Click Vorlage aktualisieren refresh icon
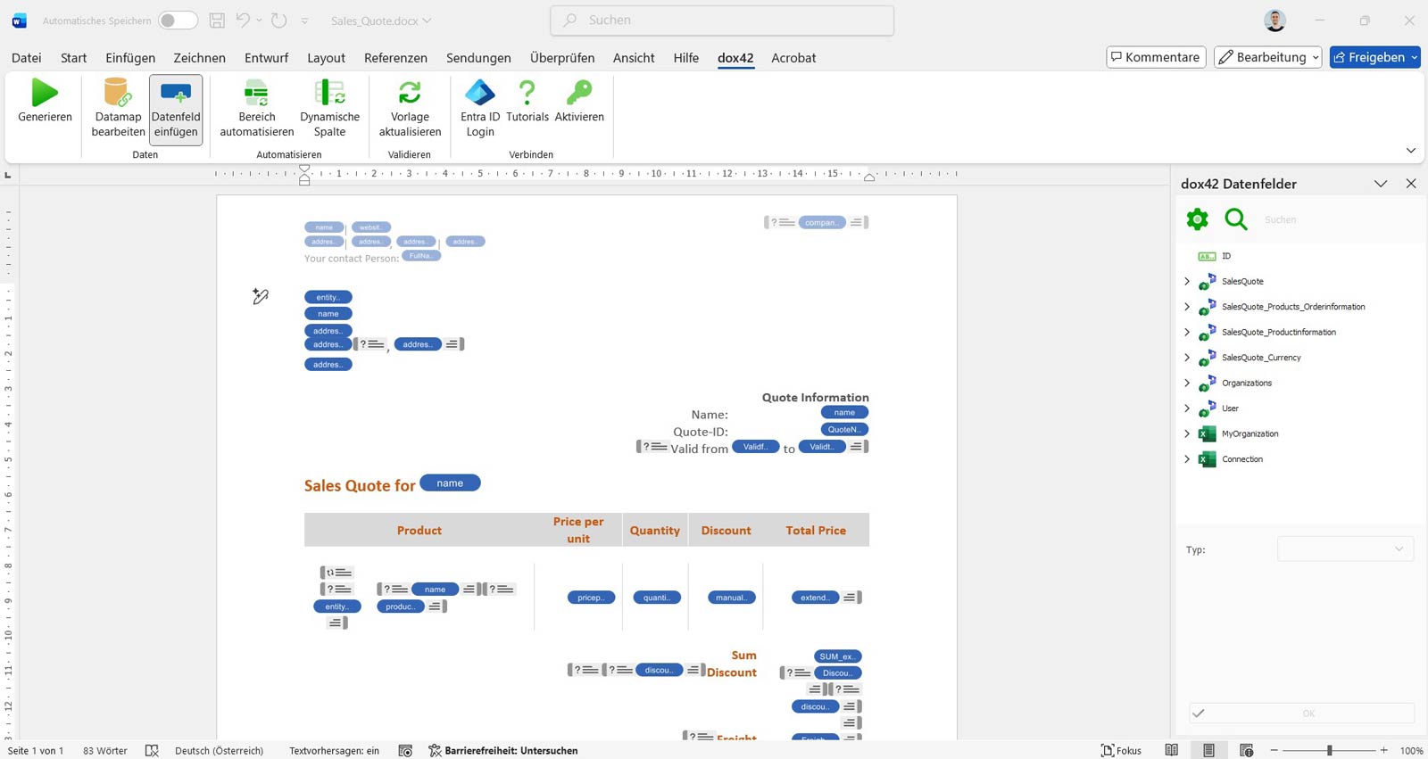1428x759 pixels. tap(410, 93)
